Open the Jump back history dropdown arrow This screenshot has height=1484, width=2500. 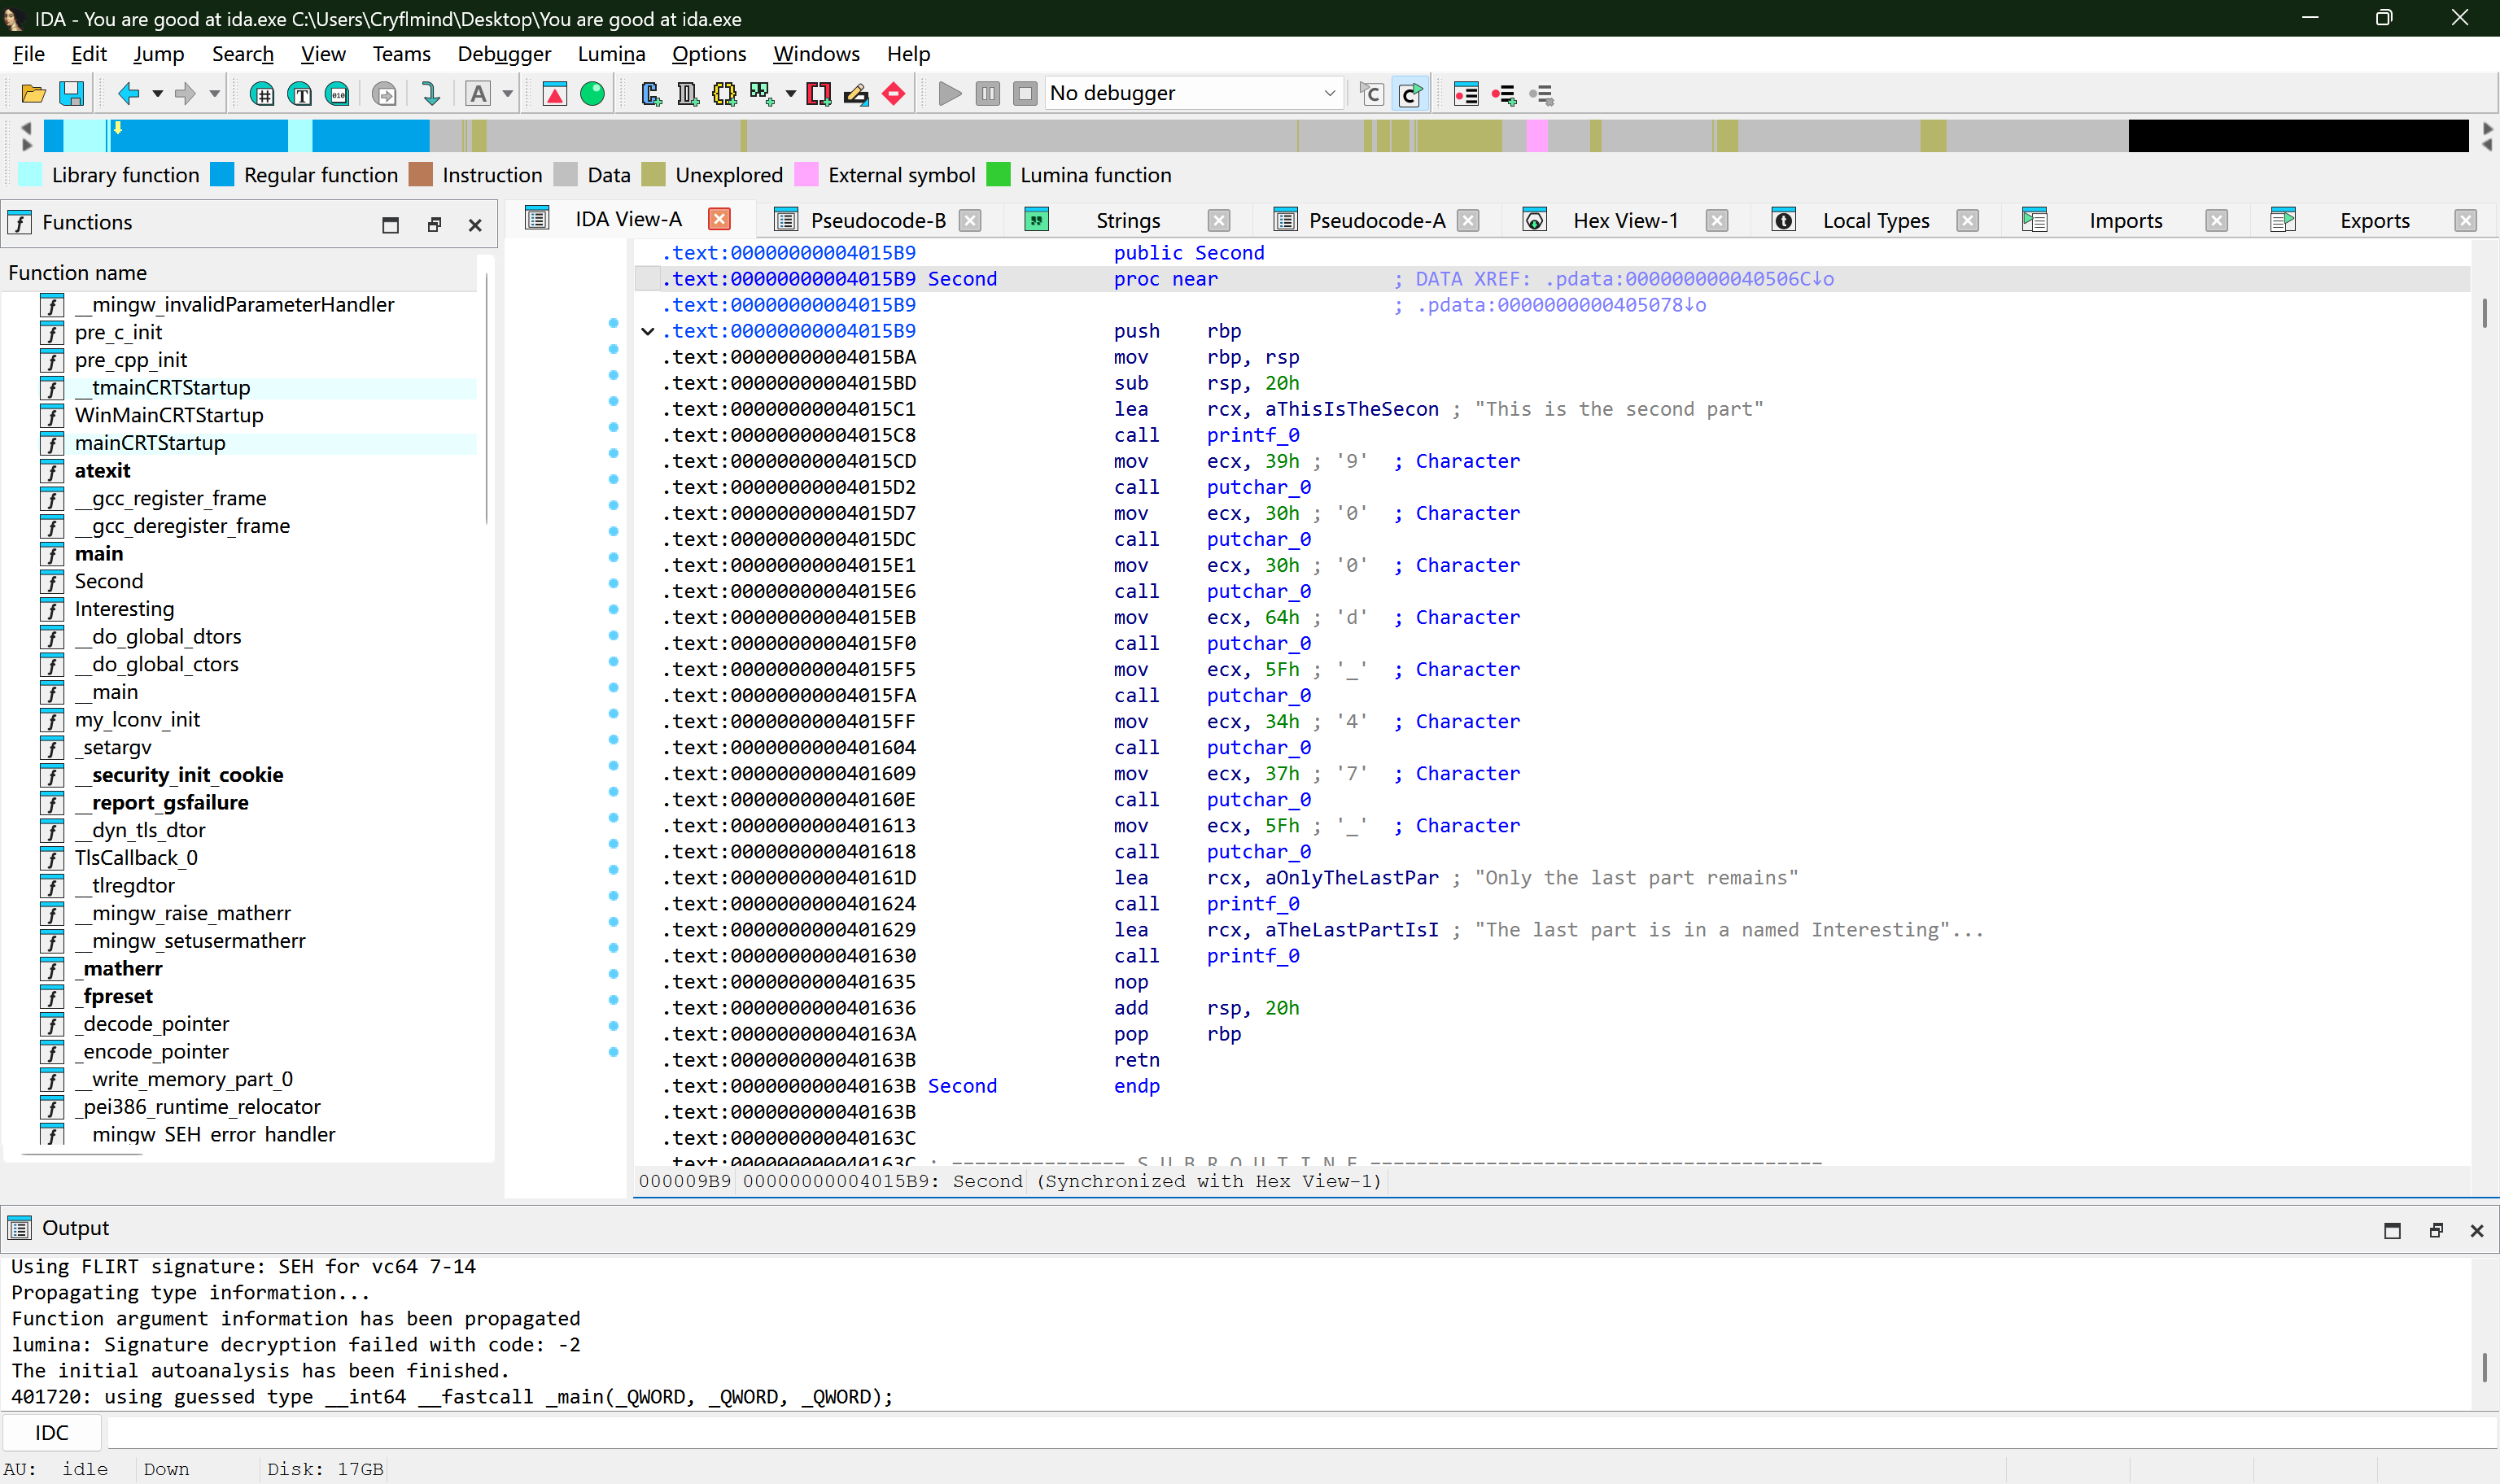[x=158, y=94]
